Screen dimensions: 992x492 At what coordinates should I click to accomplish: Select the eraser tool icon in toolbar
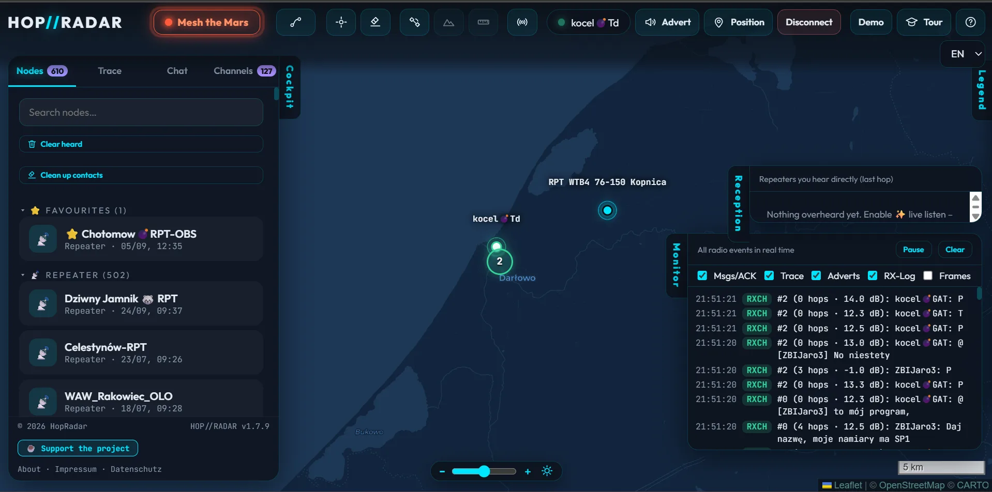[x=375, y=22]
